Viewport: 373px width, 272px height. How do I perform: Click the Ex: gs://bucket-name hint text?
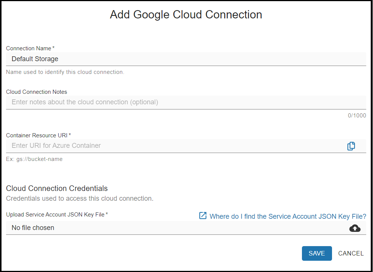(x=34, y=159)
